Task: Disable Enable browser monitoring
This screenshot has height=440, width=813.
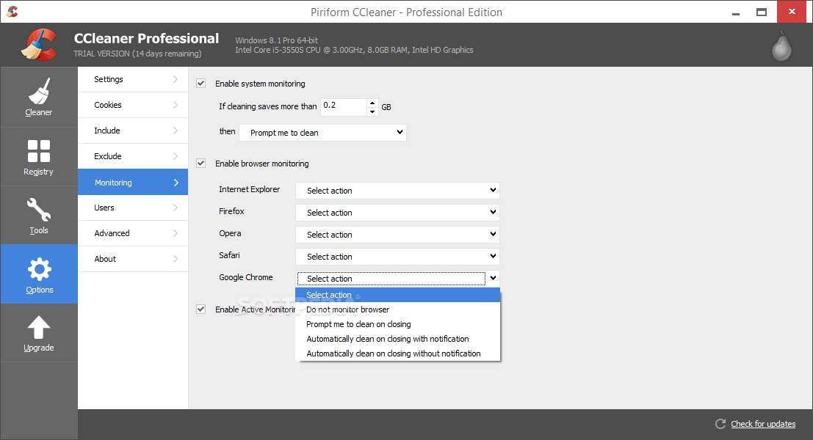Action: tap(200, 163)
